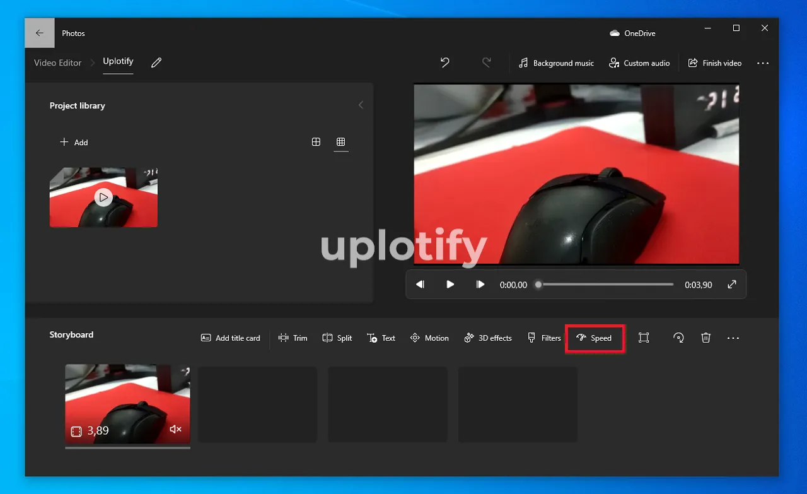Click the video preview image
Viewport: 807px width, 494px height.
576,174
